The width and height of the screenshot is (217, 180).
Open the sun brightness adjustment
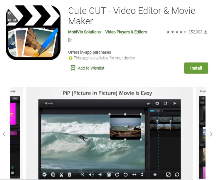coord(100,175)
